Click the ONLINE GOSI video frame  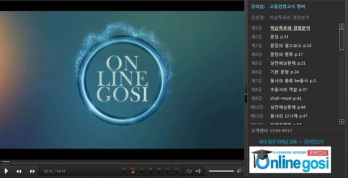click(122, 80)
